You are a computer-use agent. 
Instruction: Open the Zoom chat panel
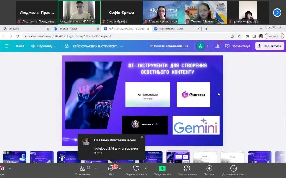[x=111, y=169]
